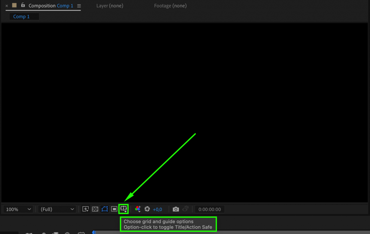
Task: Click the Show Snapshot ghost icon
Action: pyautogui.click(x=185, y=209)
